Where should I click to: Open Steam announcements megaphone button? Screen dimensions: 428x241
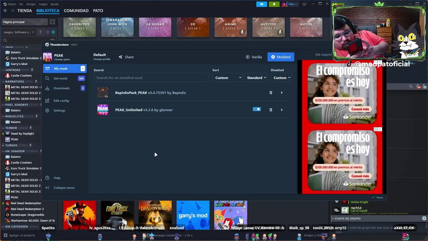[262, 4]
